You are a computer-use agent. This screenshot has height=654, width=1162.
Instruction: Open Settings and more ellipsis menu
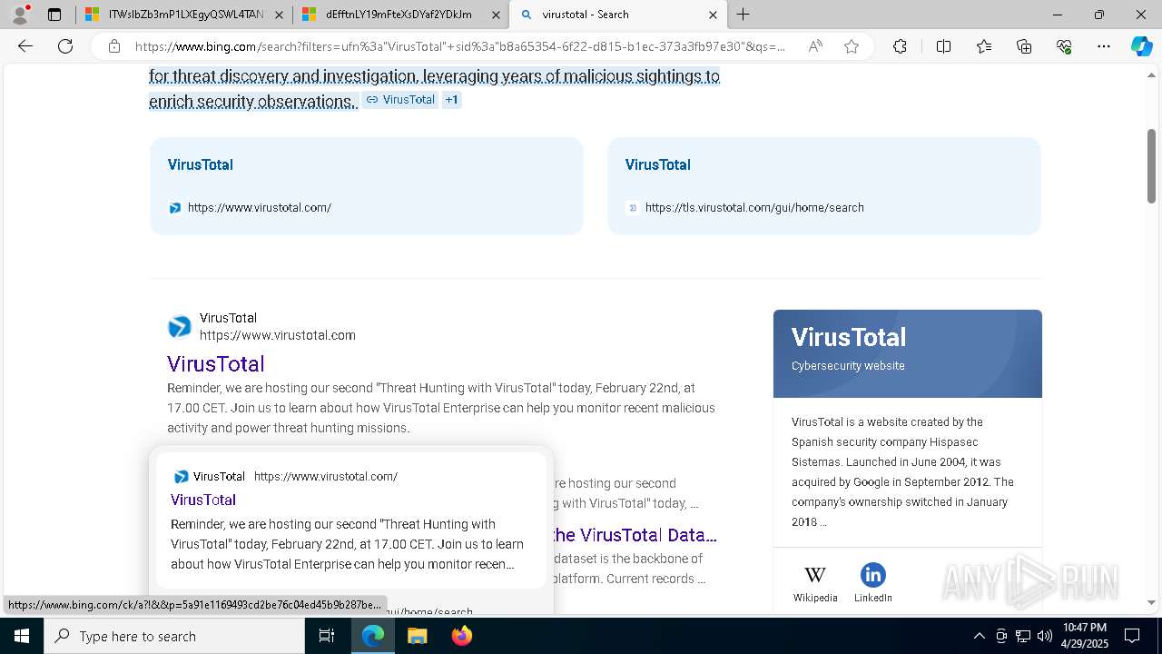[1104, 46]
